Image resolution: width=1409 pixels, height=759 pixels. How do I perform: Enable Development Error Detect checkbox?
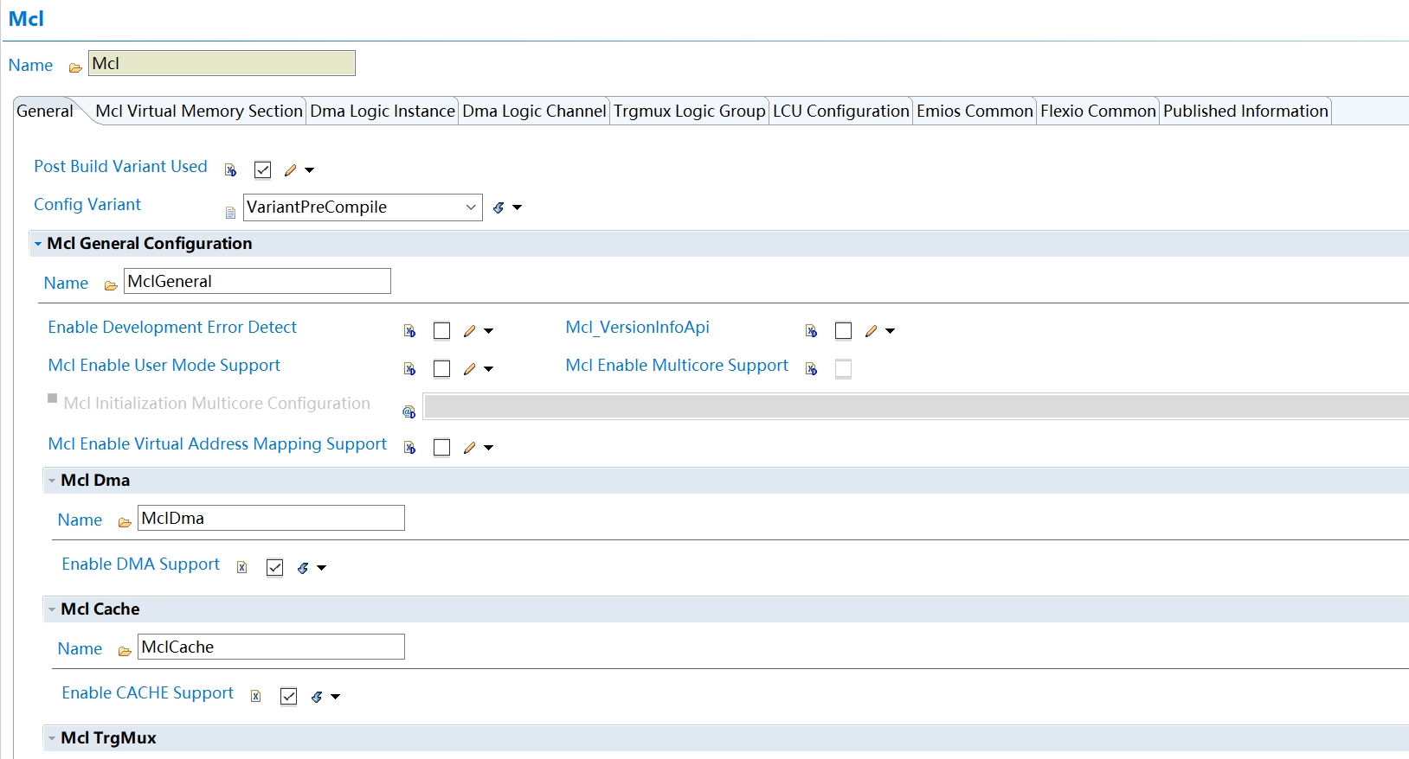pos(441,331)
